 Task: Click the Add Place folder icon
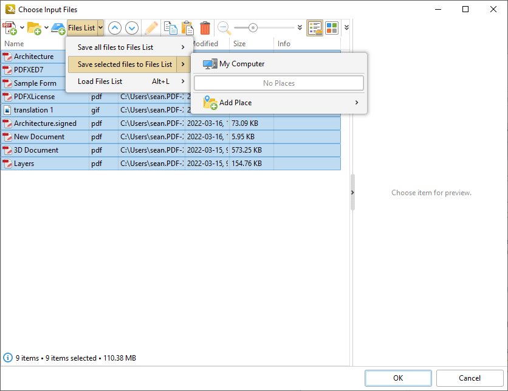tap(210, 102)
